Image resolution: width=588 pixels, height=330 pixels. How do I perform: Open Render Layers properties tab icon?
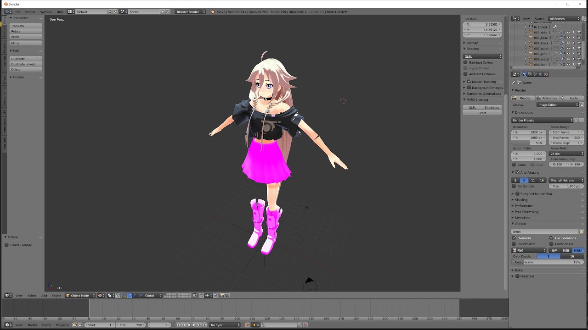(530, 74)
